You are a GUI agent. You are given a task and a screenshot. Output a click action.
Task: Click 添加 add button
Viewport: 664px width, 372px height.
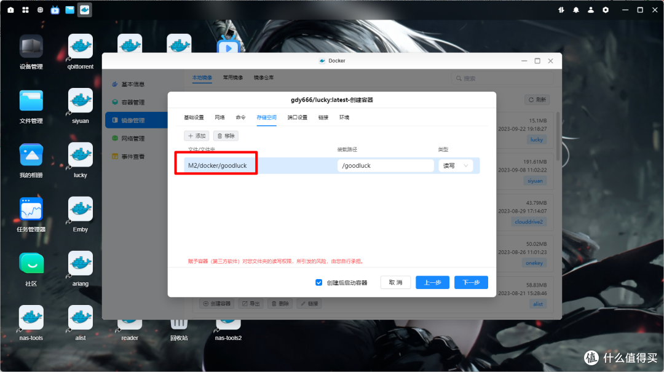click(x=197, y=136)
